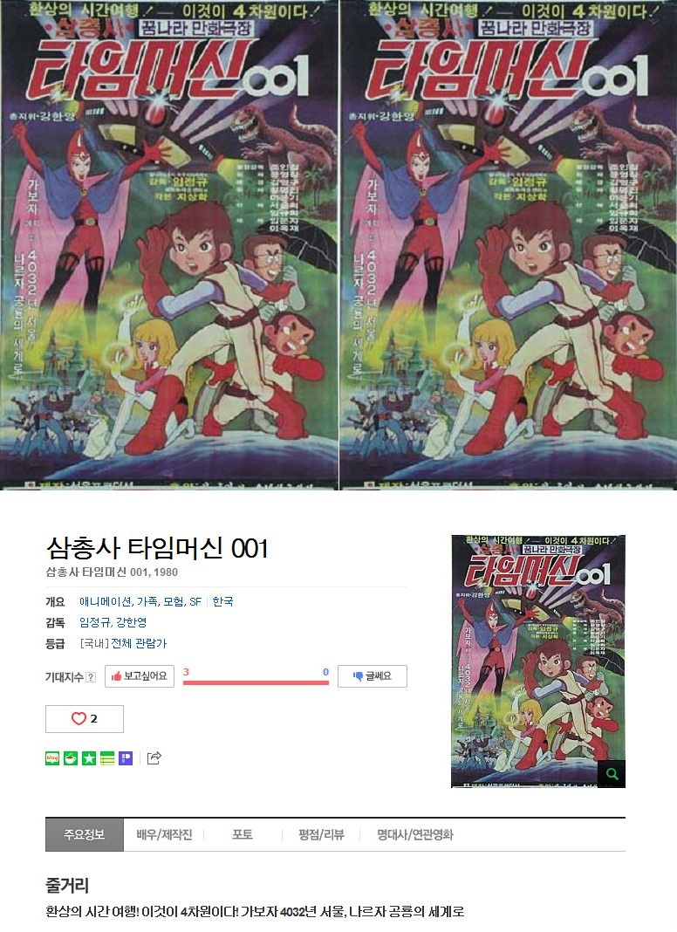Click the purple P share icon
The height and width of the screenshot is (932, 677).
[126, 757]
